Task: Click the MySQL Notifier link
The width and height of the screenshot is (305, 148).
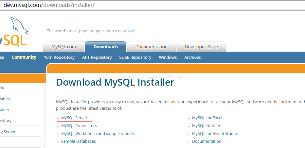Action: pyautogui.click(x=206, y=126)
